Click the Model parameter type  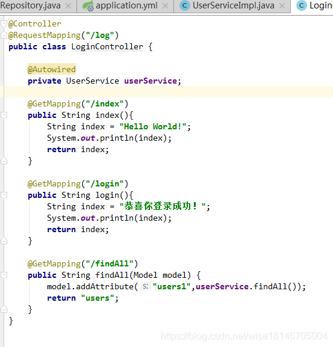tap(145, 275)
